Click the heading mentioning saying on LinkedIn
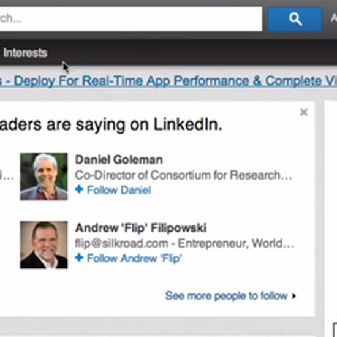 [111, 124]
